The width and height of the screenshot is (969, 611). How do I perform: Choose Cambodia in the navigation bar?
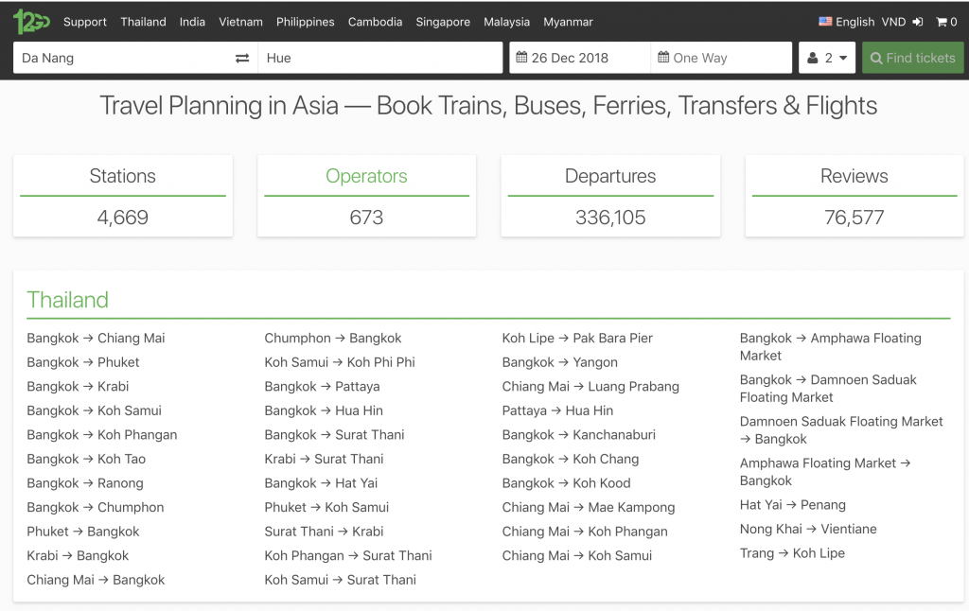pos(375,22)
